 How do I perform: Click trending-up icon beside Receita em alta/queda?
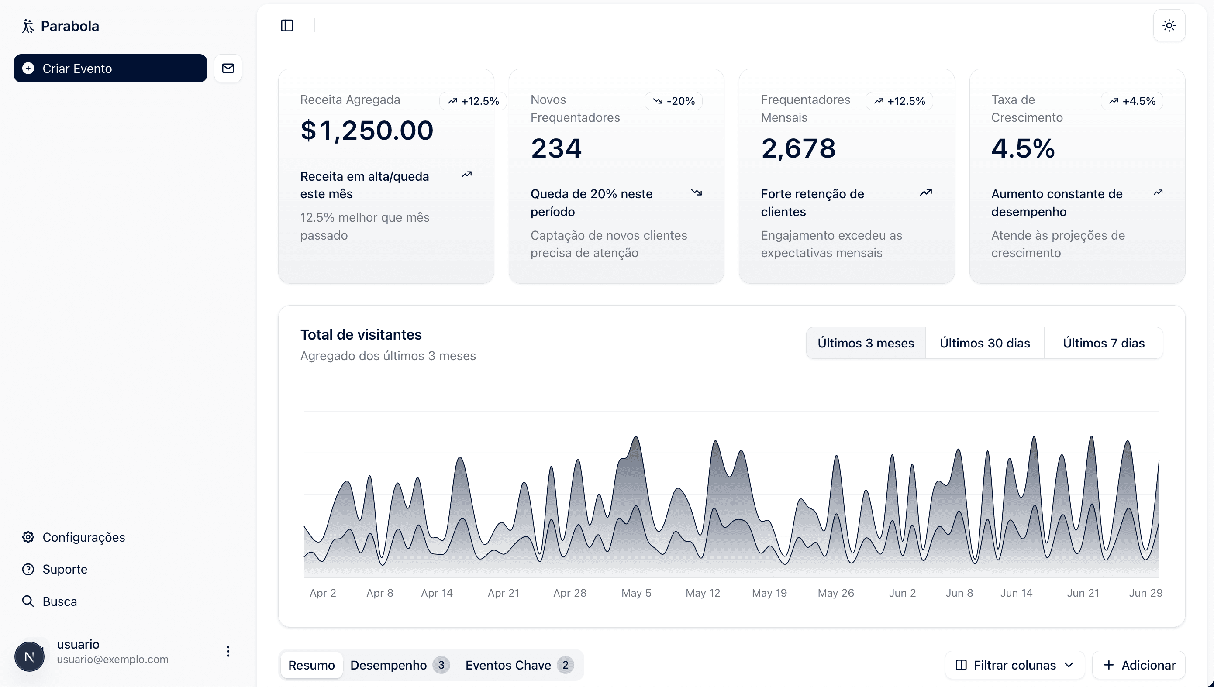[467, 175]
